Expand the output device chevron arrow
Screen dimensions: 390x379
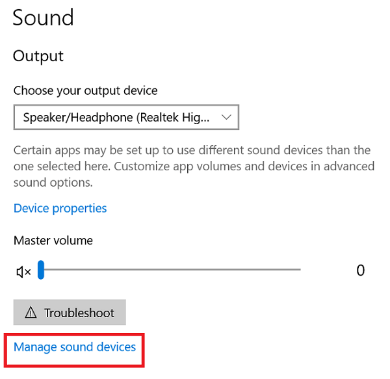226,117
